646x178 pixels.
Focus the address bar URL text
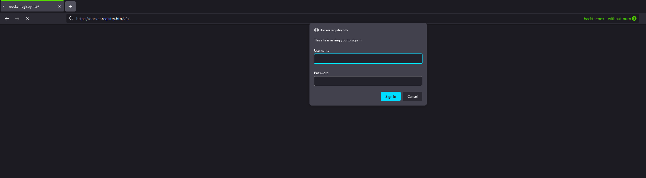103,19
